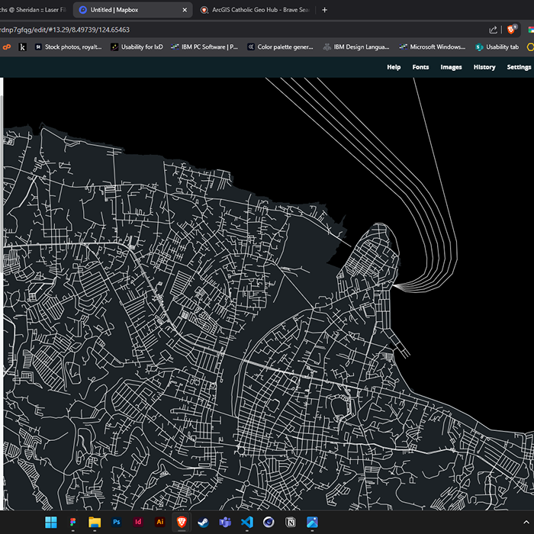
Task: Launch Notion from the taskbar
Action: click(x=290, y=523)
